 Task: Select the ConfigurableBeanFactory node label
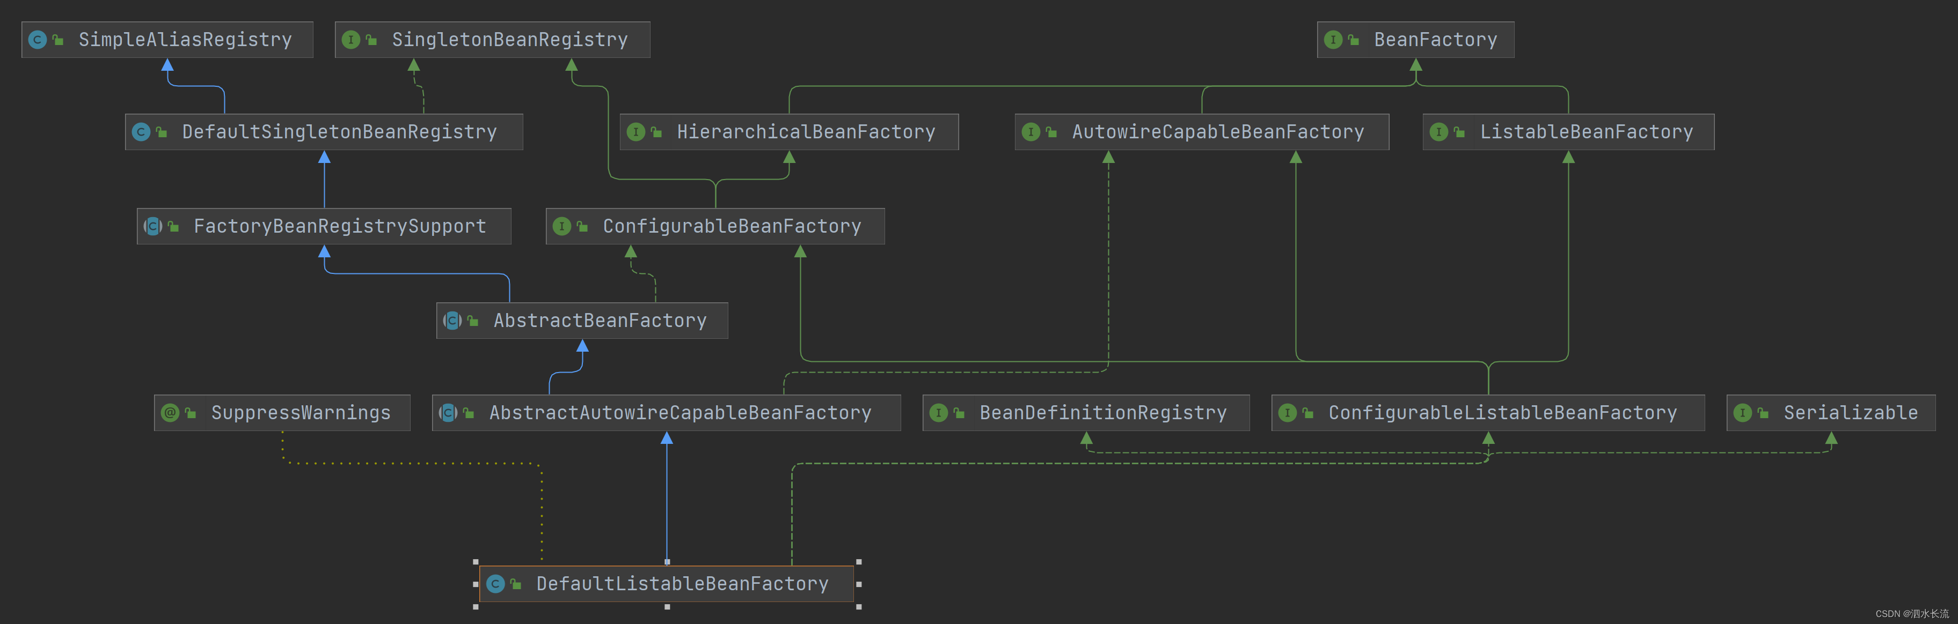[x=732, y=226]
